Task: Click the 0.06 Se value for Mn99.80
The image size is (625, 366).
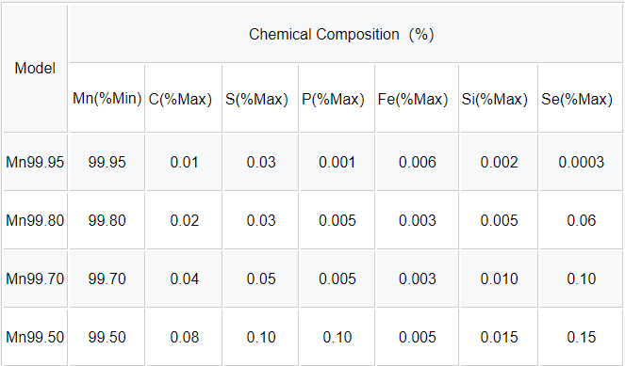Action: coord(581,221)
